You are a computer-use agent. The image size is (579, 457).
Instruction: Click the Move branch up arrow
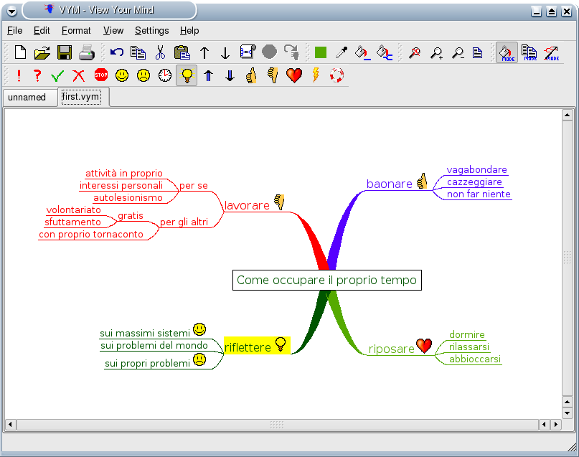pyautogui.click(x=204, y=52)
